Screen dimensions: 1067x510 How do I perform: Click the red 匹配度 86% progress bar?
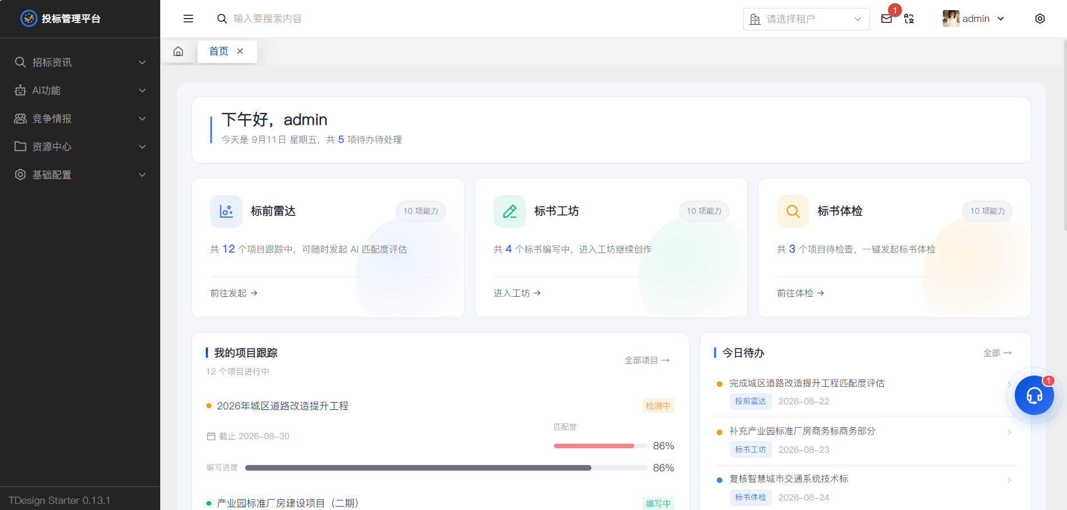tap(600, 446)
